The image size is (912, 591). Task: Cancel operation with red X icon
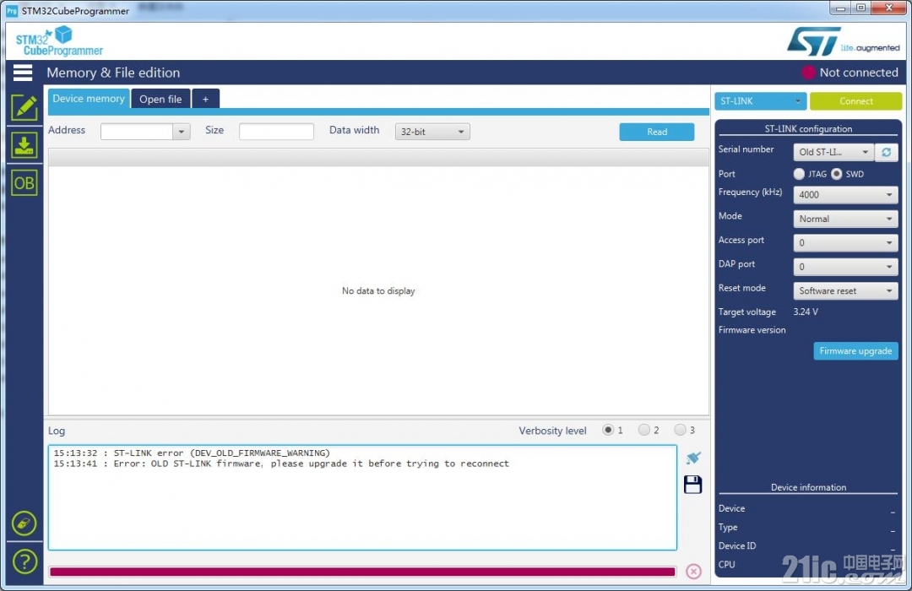(693, 572)
